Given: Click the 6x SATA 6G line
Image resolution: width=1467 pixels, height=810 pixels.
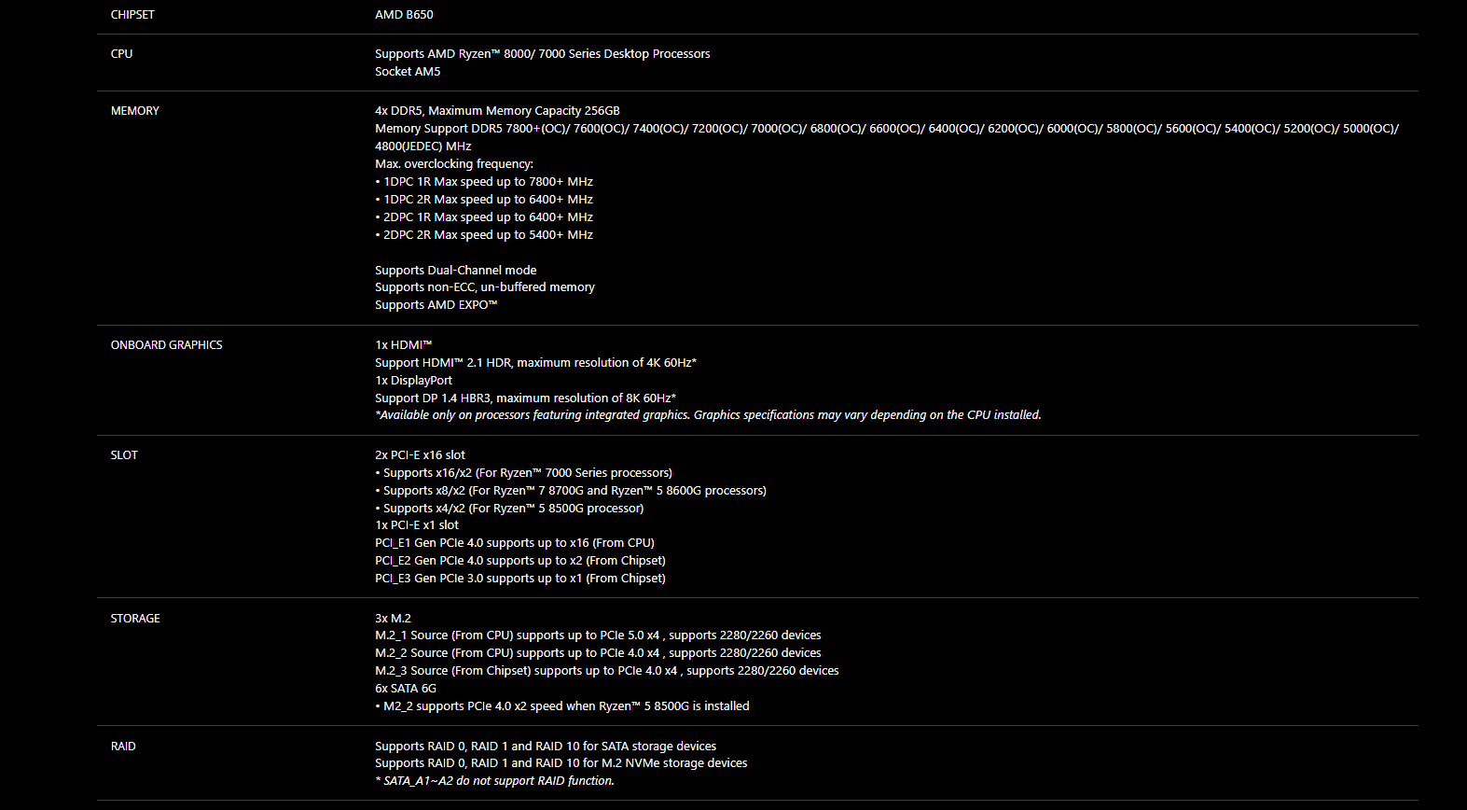Looking at the screenshot, I should [x=406, y=689].
